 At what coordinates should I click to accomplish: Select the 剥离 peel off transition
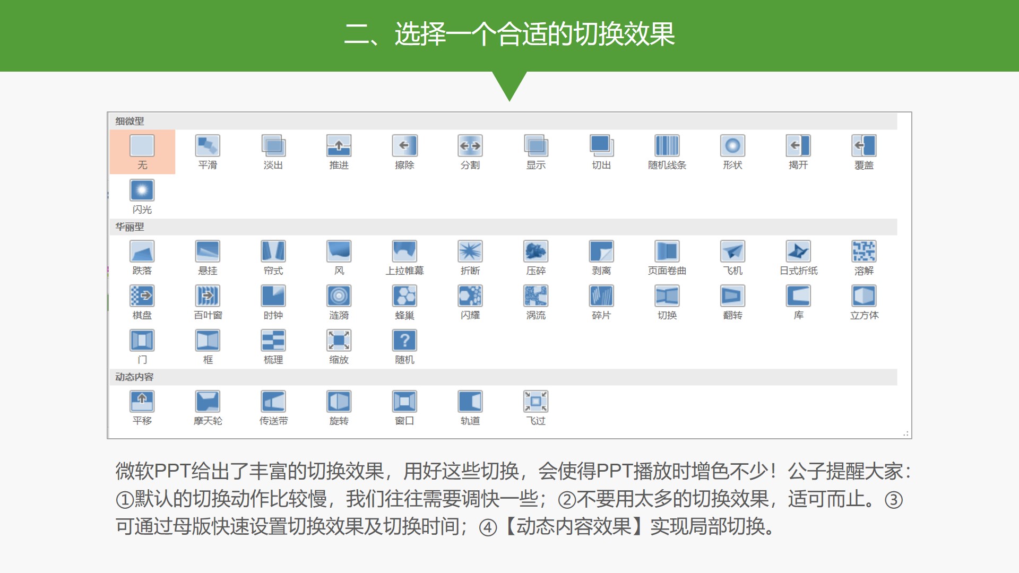601,257
